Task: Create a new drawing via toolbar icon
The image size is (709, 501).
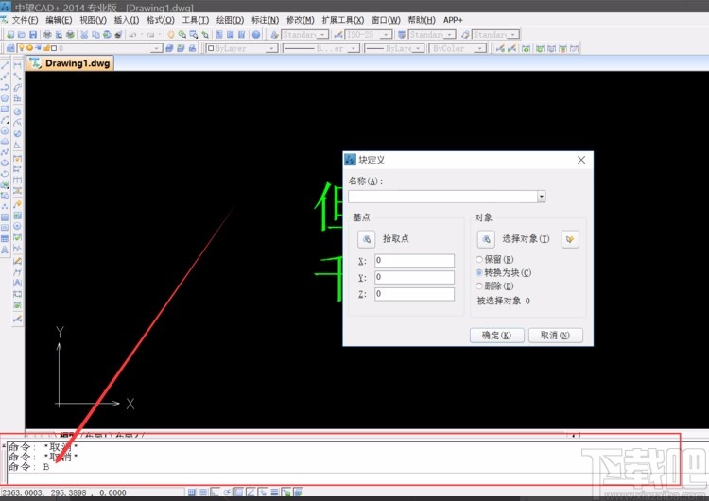Action: [10, 34]
